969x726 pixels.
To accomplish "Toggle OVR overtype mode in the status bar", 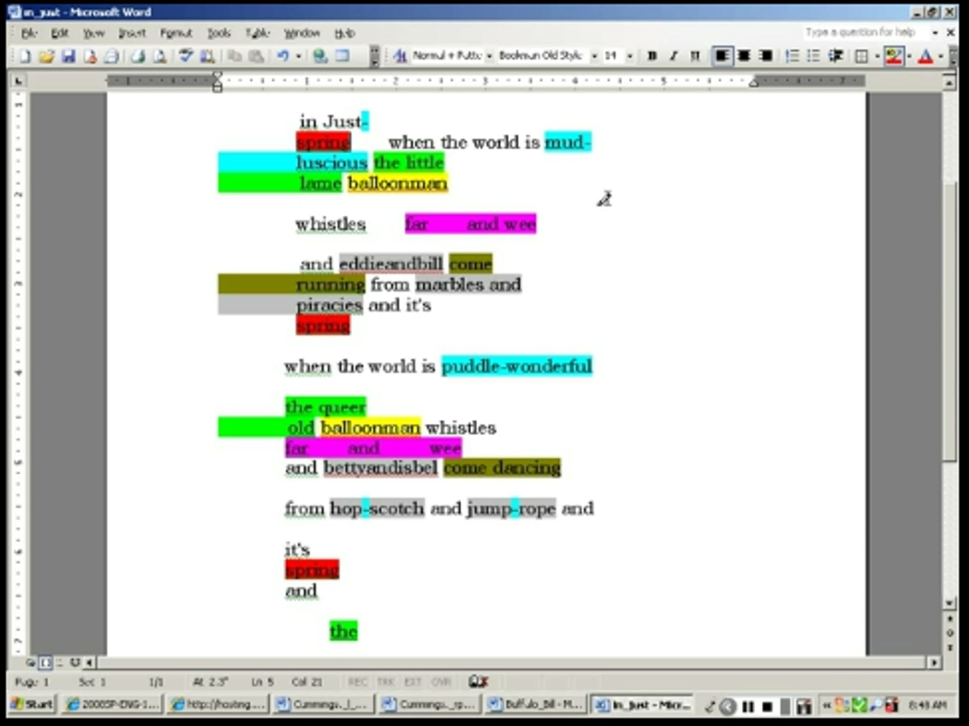I will click(441, 682).
